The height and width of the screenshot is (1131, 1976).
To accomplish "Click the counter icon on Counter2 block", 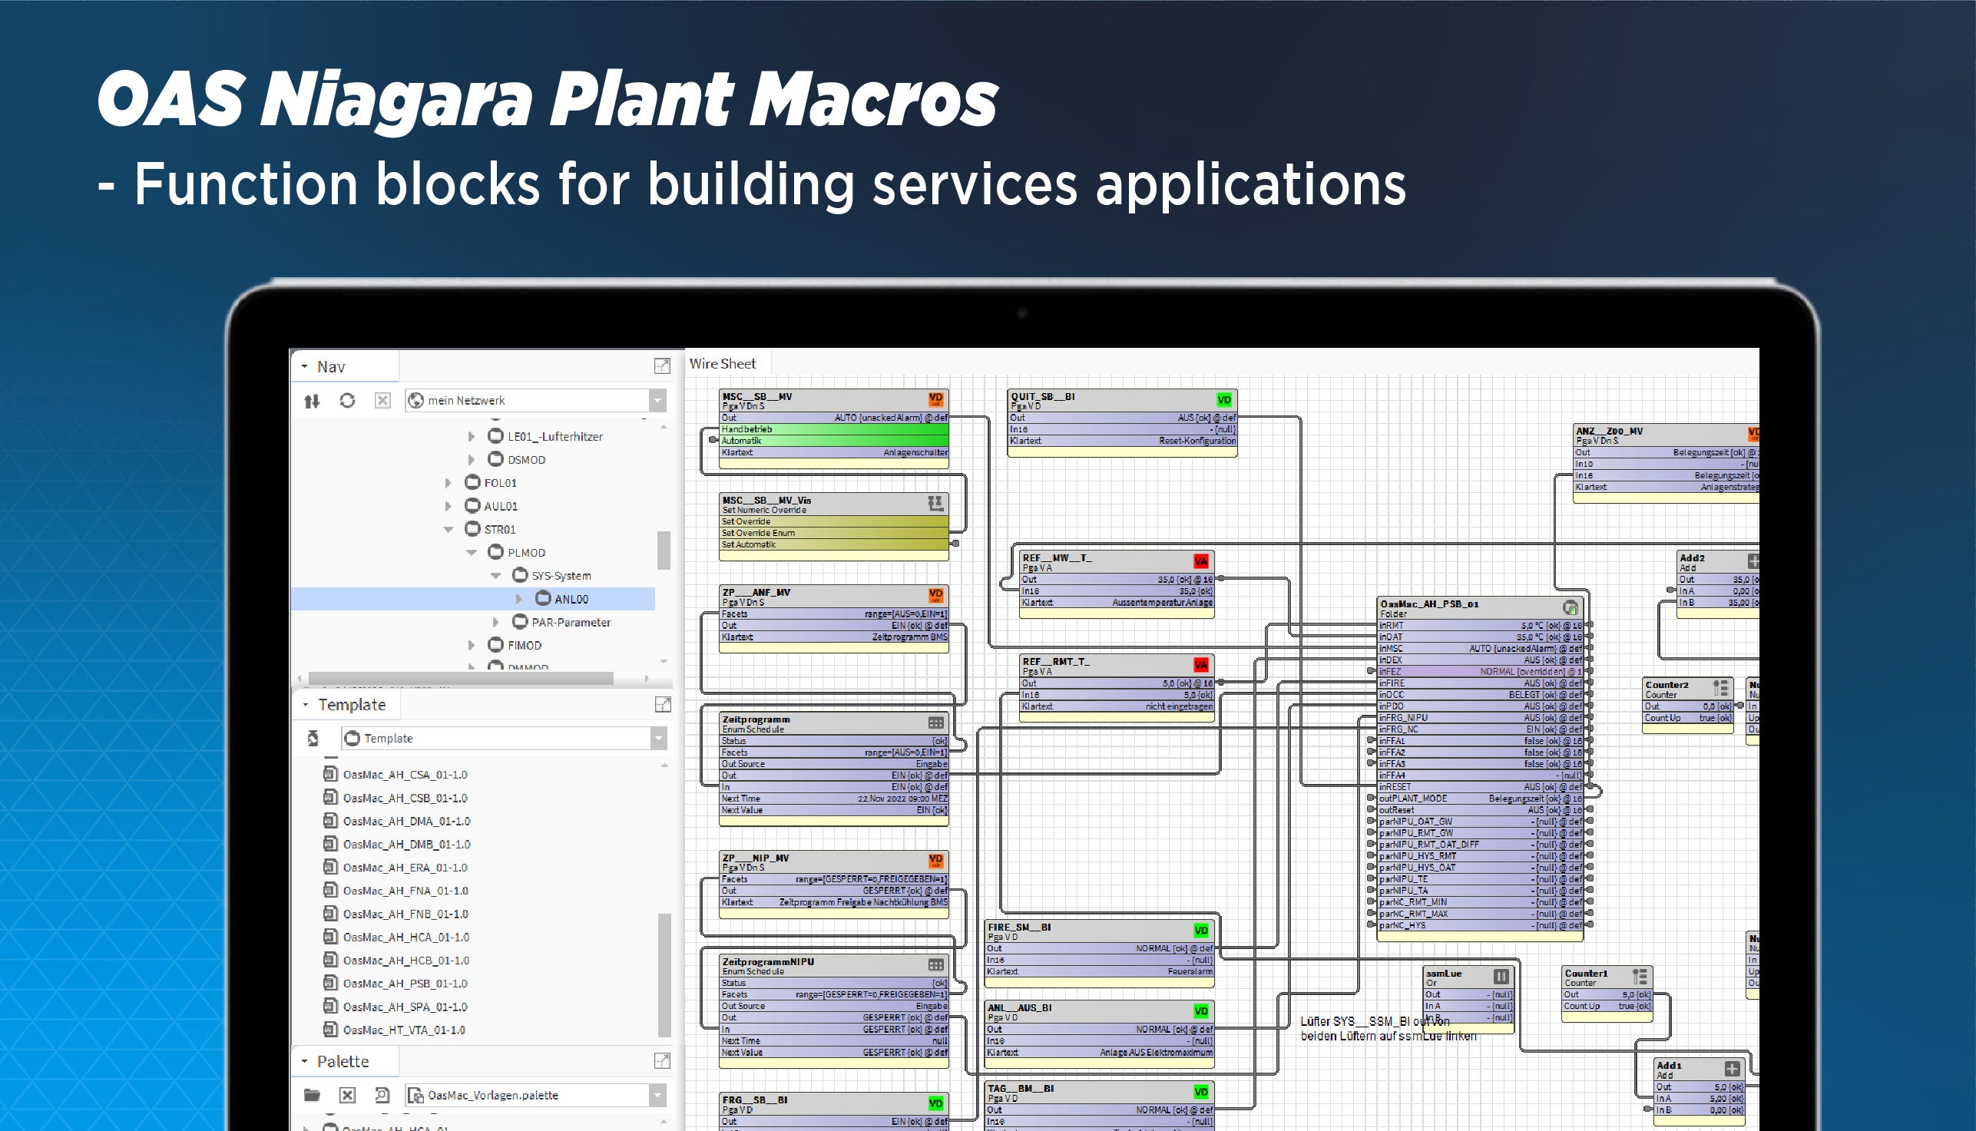I will (x=1720, y=688).
